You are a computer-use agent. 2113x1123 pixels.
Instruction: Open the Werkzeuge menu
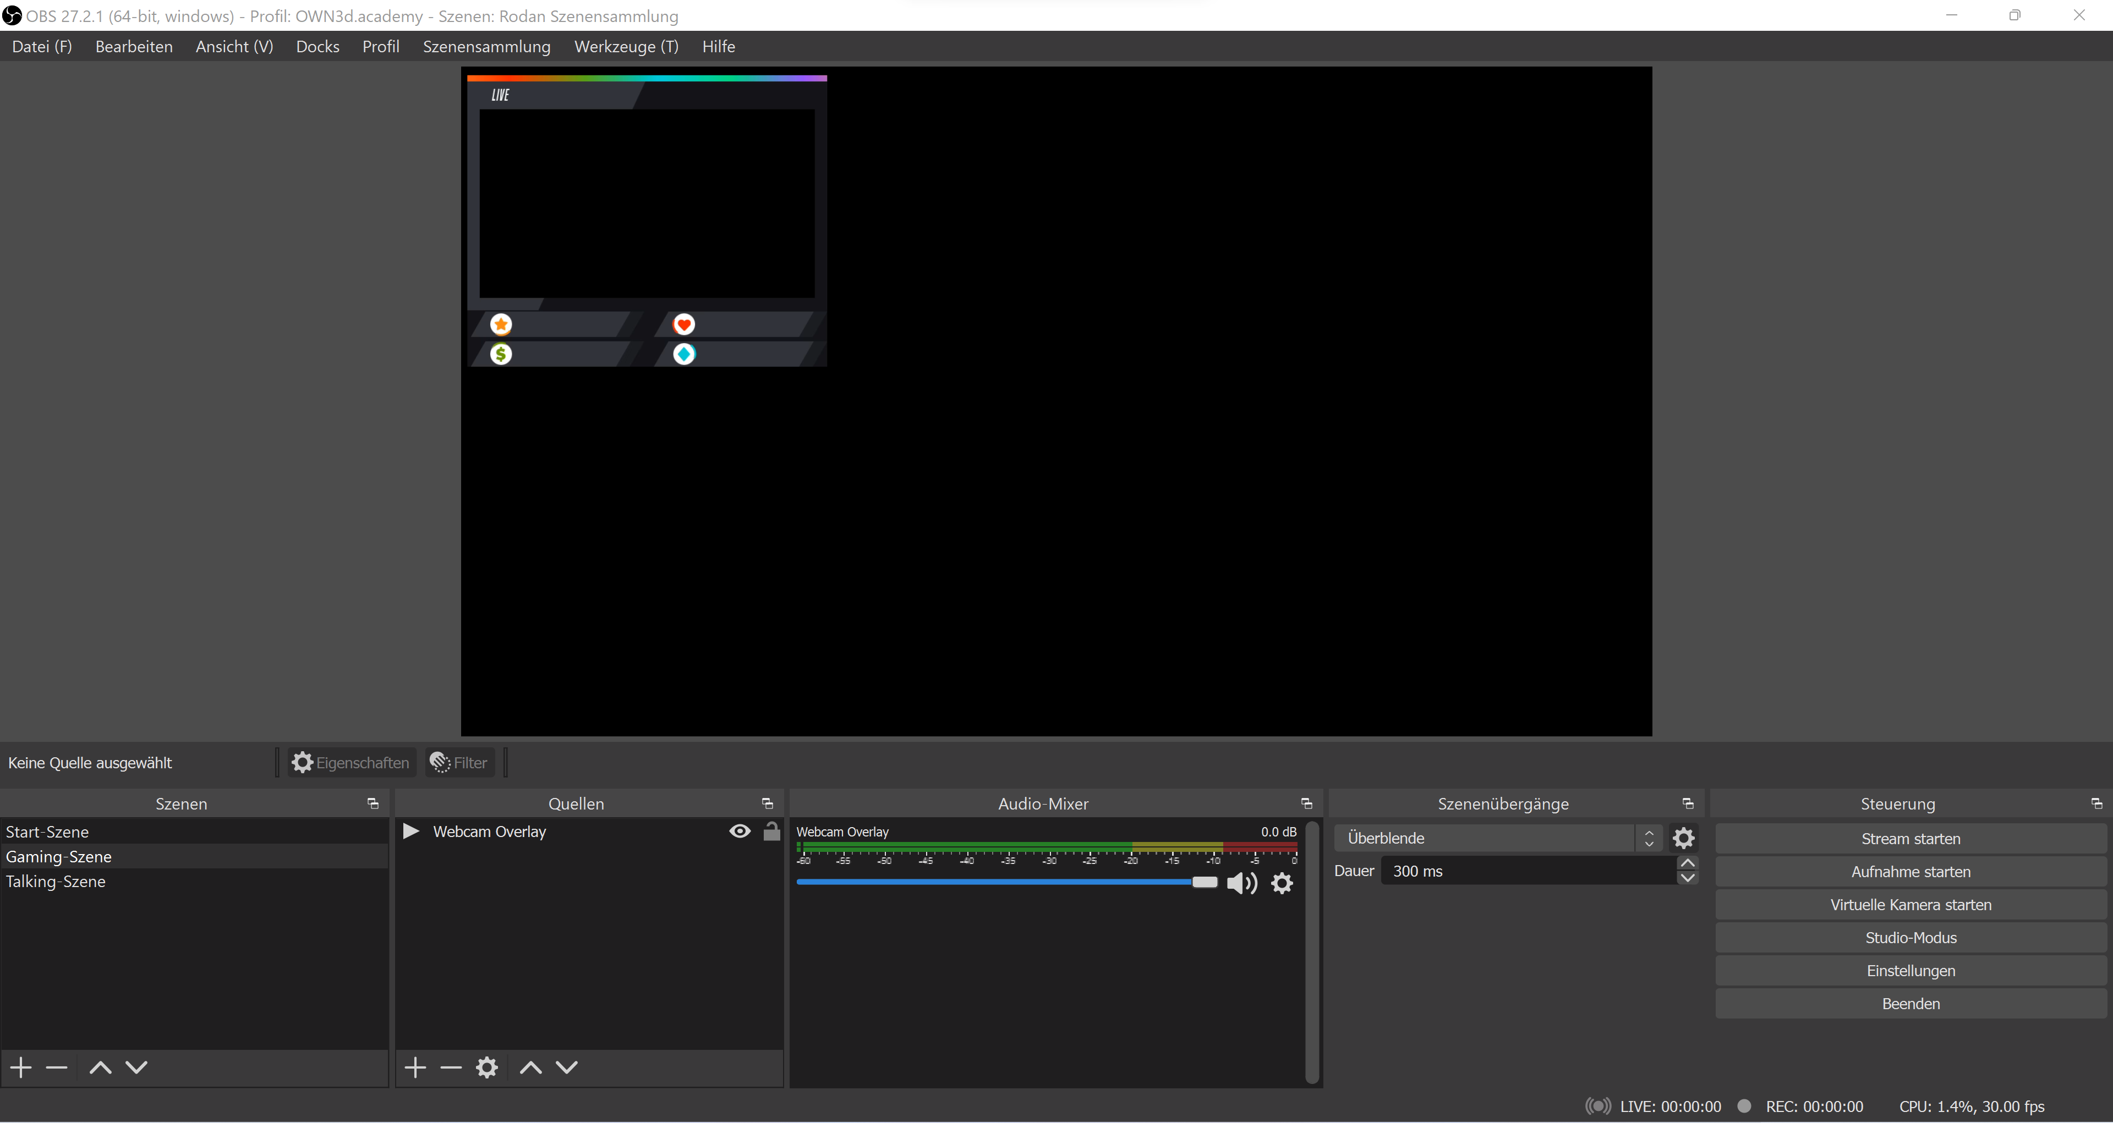coord(626,46)
